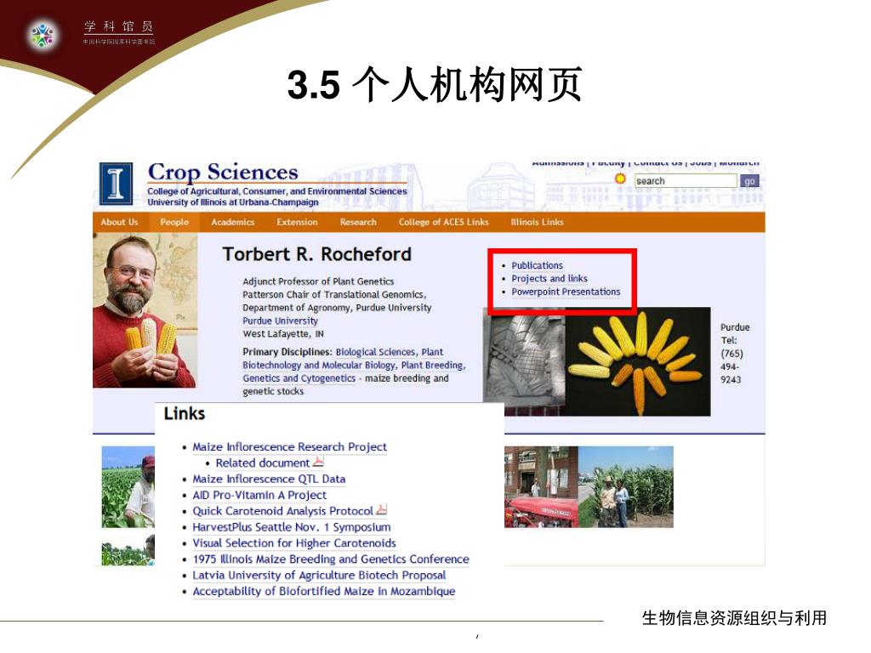Click the PDF icon next to Related document
This screenshot has width=871, height=653.
click(x=318, y=462)
